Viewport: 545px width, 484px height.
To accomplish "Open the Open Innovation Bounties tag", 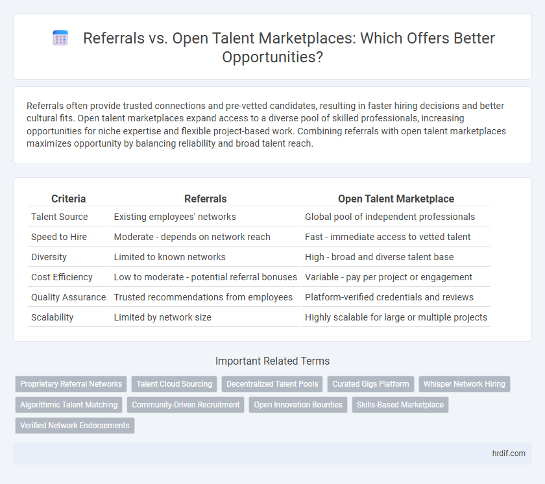I will tap(298, 405).
